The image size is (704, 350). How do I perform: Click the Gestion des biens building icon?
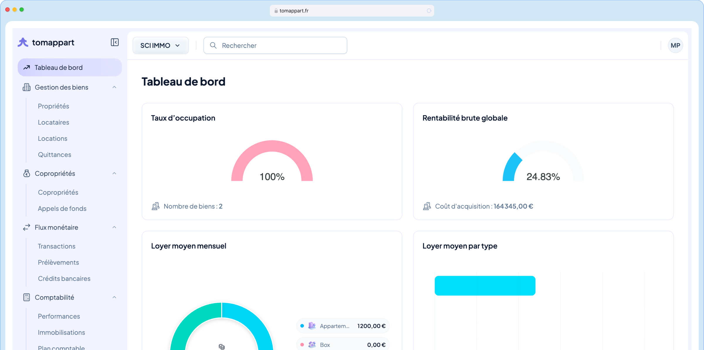27,87
